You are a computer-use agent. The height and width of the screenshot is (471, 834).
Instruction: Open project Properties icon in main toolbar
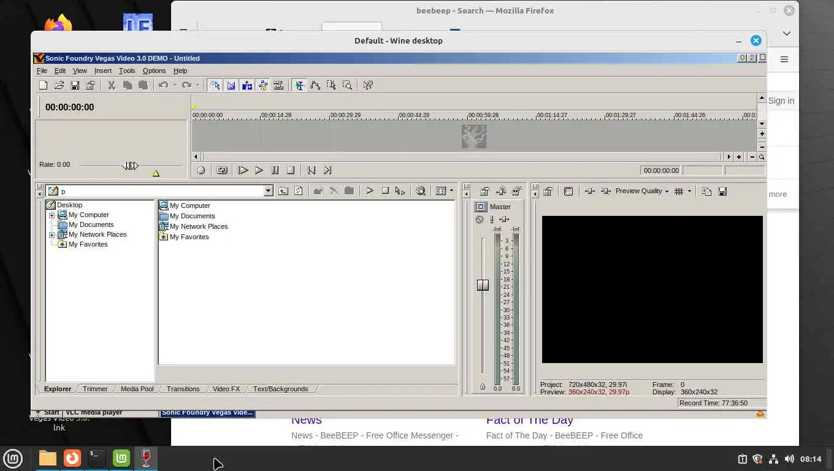pos(90,85)
